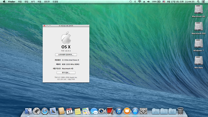The height and width of the screenshot is (117, 208).
Task: Open the Finder application menu
Action: [x=12, y=2]
